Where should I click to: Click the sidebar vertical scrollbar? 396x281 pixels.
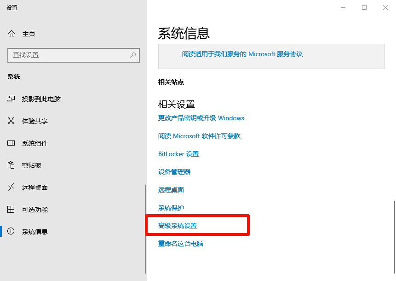click(146, 229)
